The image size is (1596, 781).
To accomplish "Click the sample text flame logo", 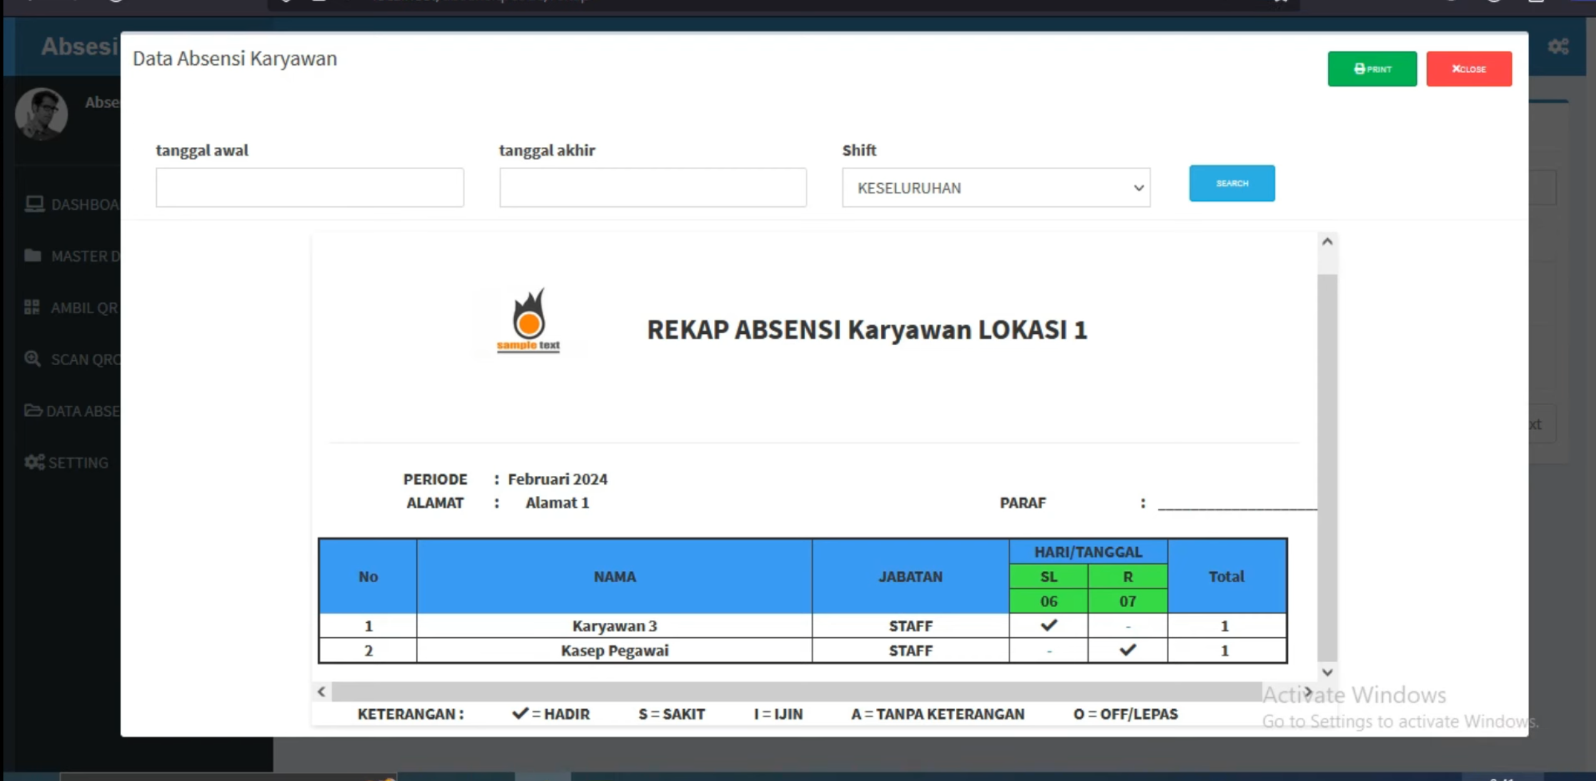I will (x=528, y=320).
